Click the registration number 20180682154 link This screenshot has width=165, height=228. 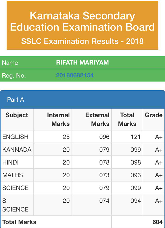tap(75, 75)
